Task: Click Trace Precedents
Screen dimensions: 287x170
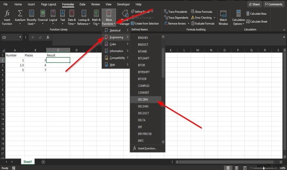Action: (176, 12)
